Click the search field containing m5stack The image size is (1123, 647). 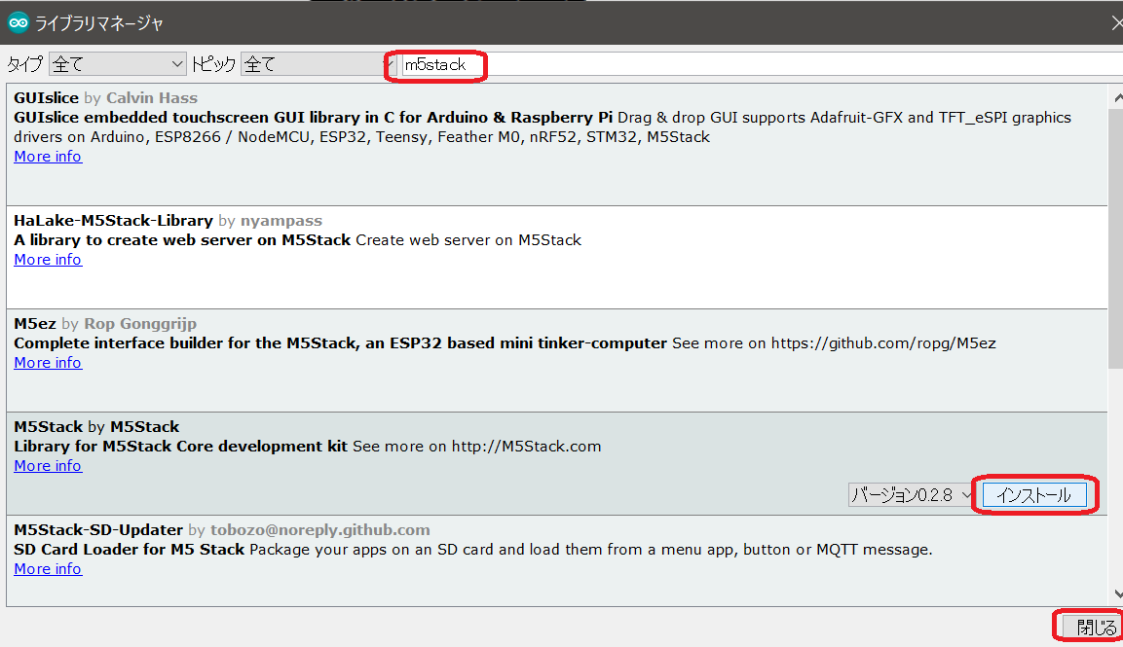click(x=760, y=64)
